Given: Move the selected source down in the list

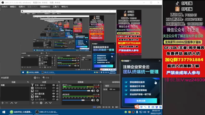Looking at the screenshot, I should click(x=50, y=103).
